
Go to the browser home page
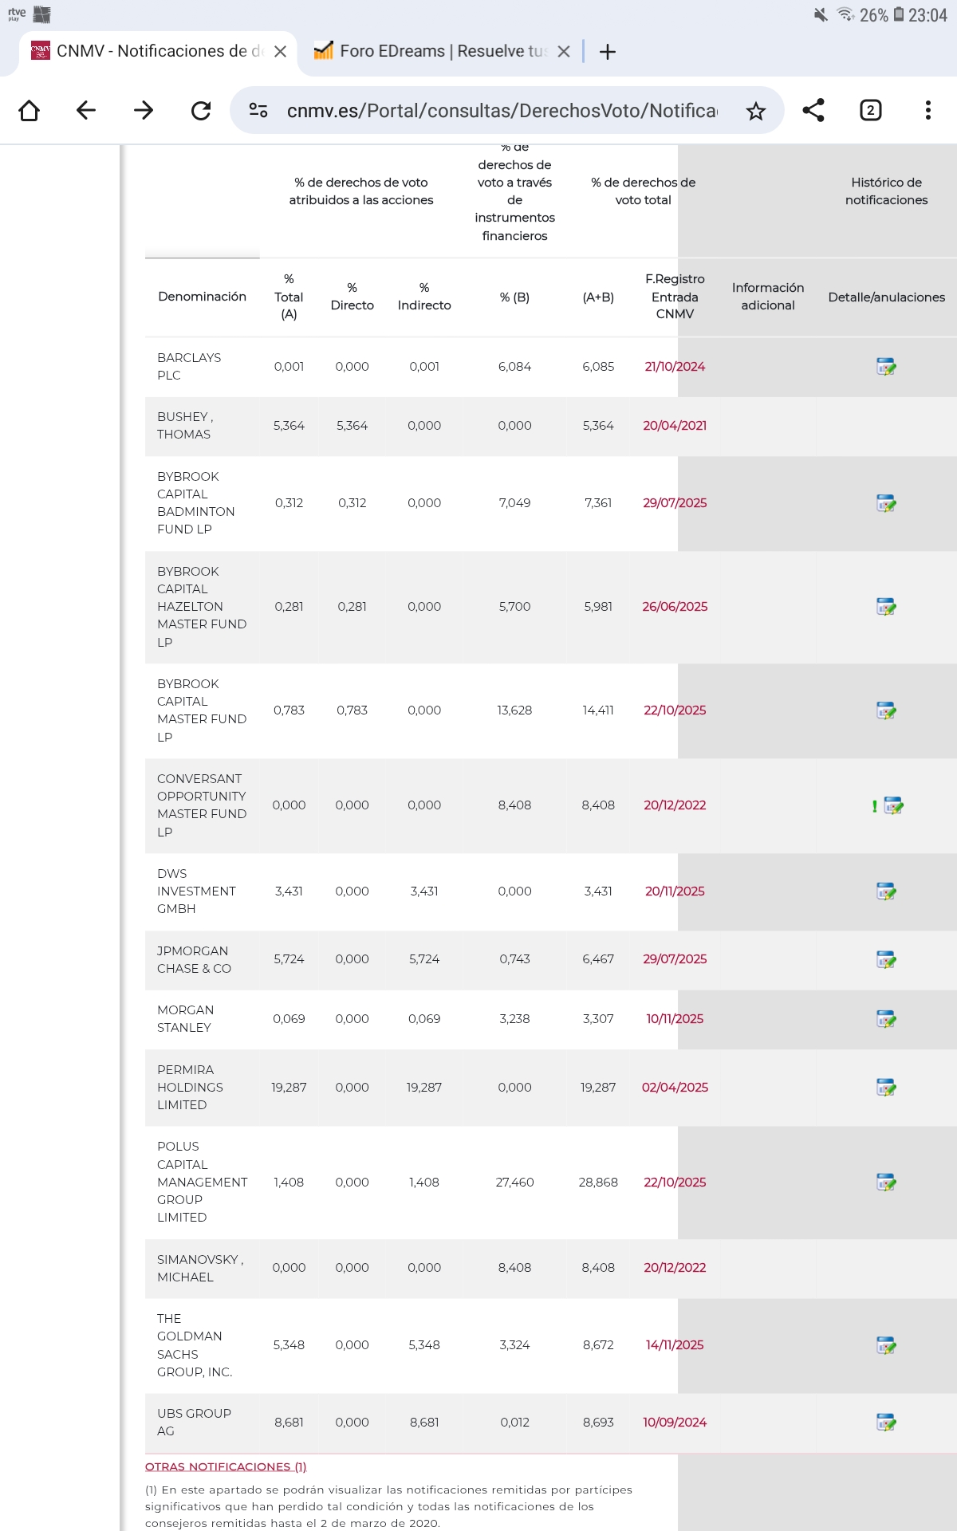click(x=29, y=110)
